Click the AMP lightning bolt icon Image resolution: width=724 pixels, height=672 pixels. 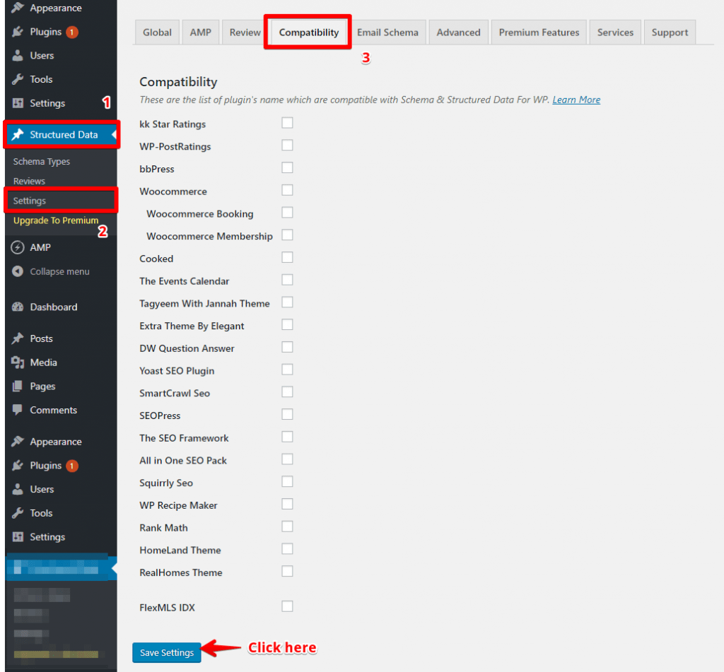pyautogui.click(x=18, y=247)
